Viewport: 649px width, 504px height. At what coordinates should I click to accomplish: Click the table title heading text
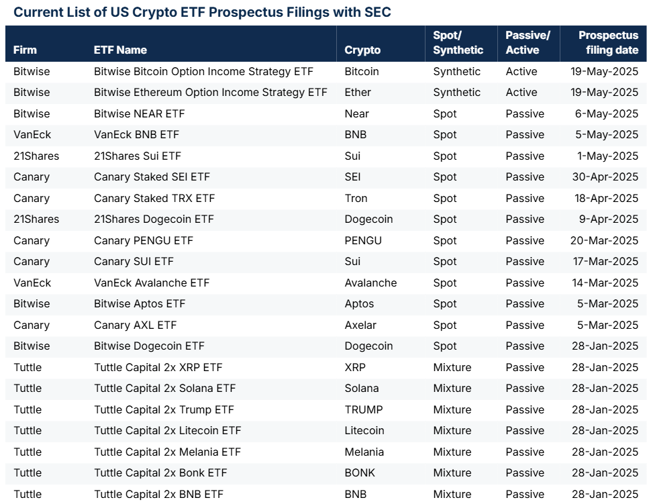[202, 12]
